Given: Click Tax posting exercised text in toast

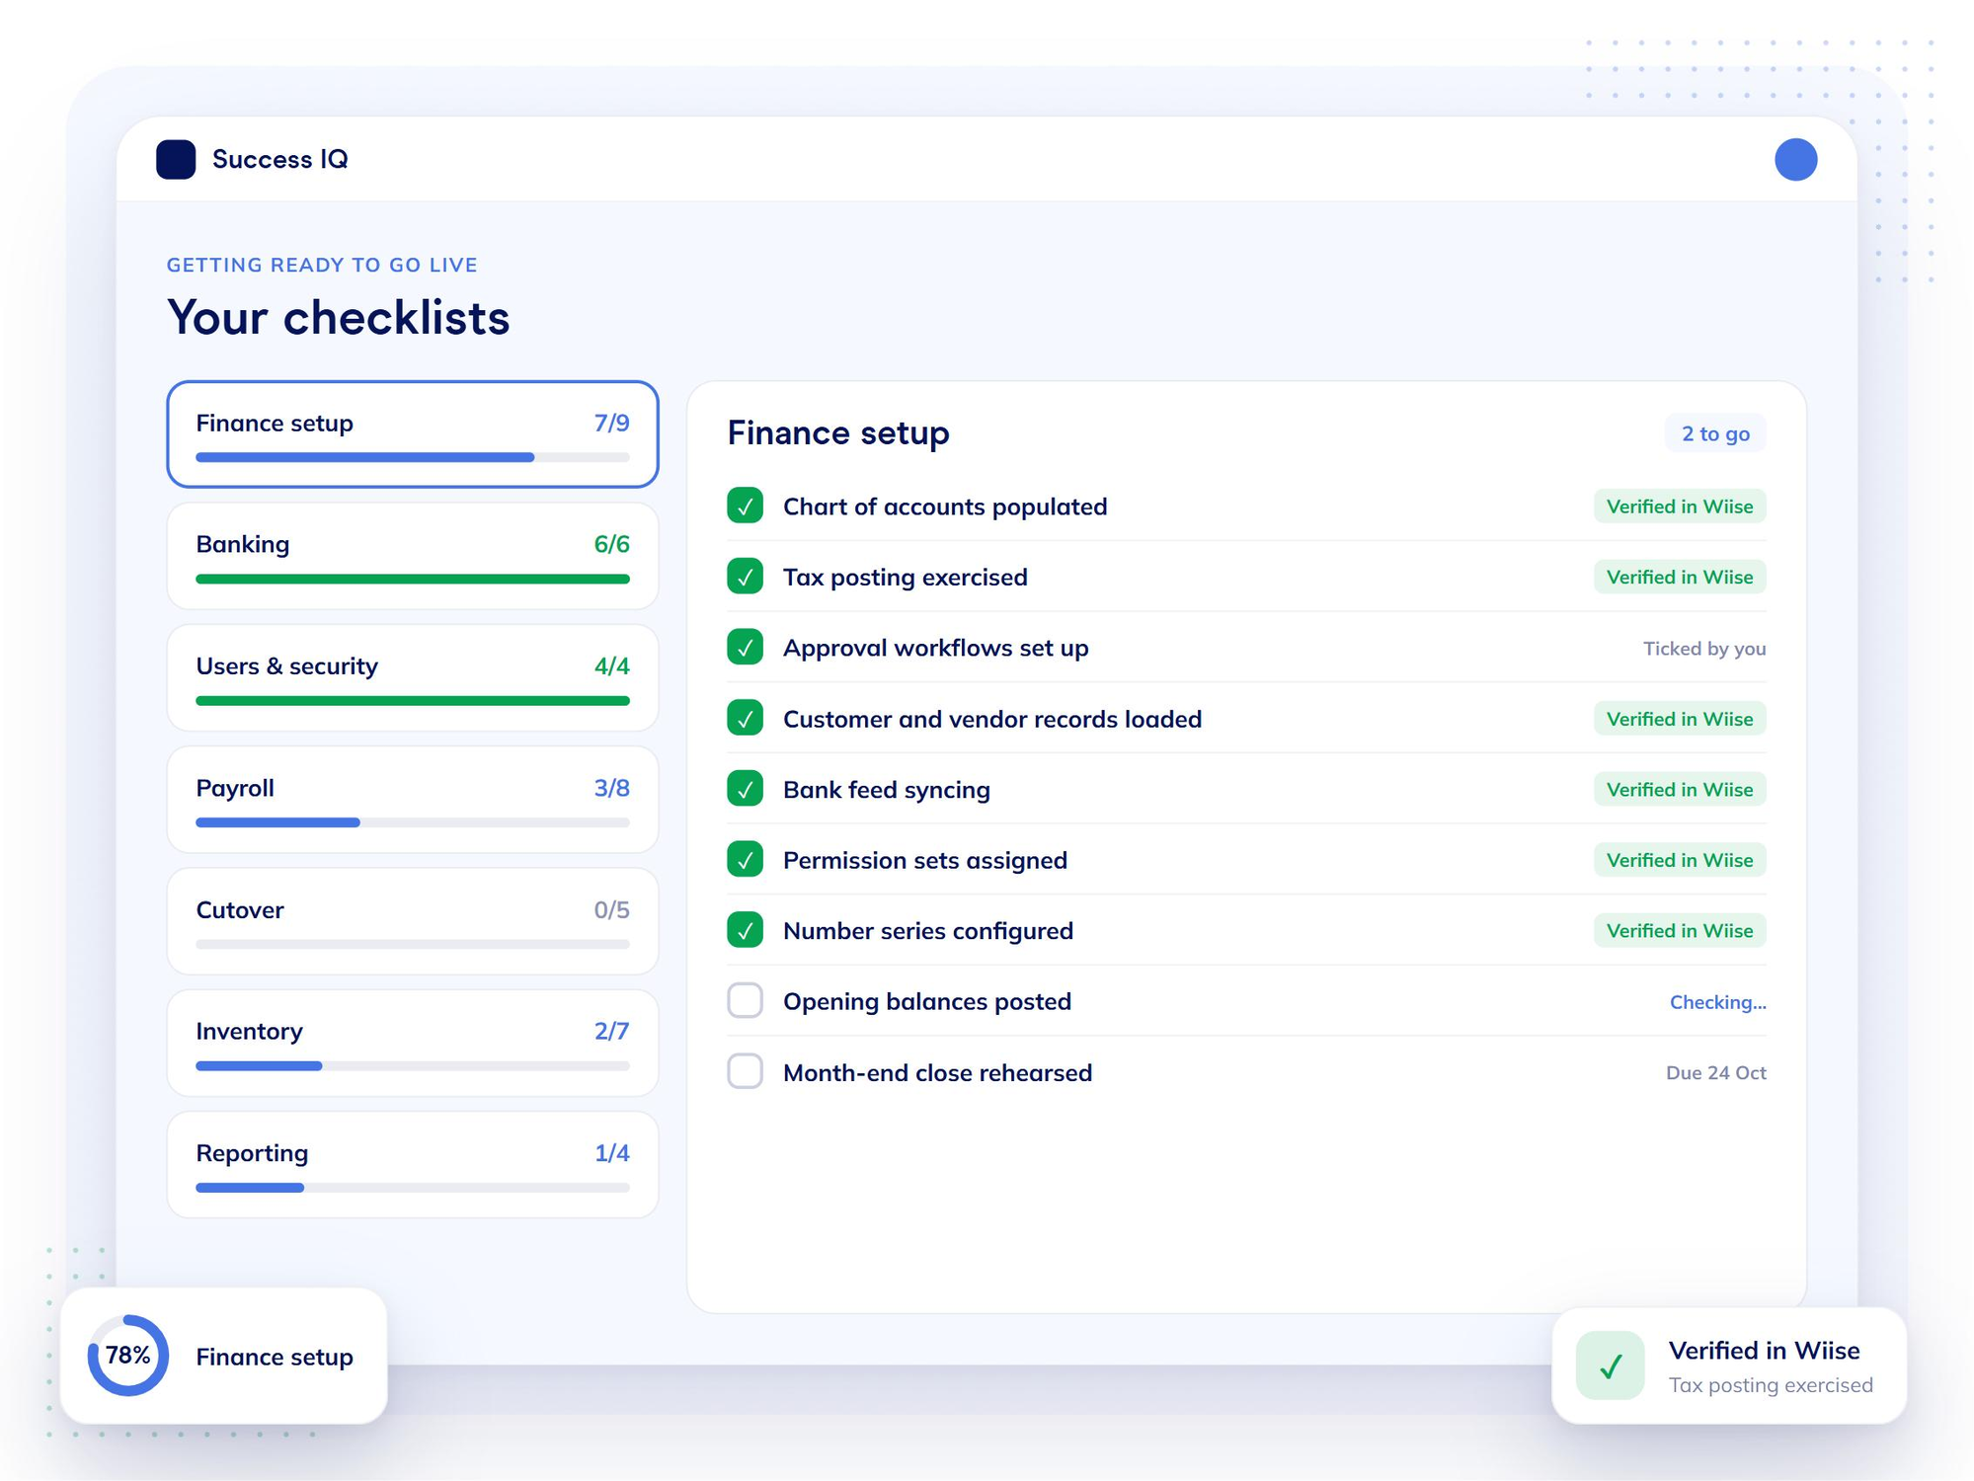Looking at the screenshot, I should point(1771,1385).
